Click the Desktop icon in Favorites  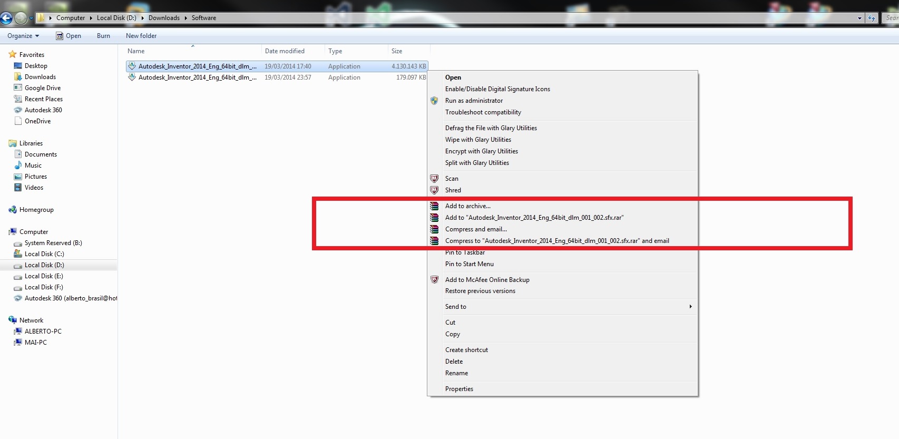[x=18, y=66]
